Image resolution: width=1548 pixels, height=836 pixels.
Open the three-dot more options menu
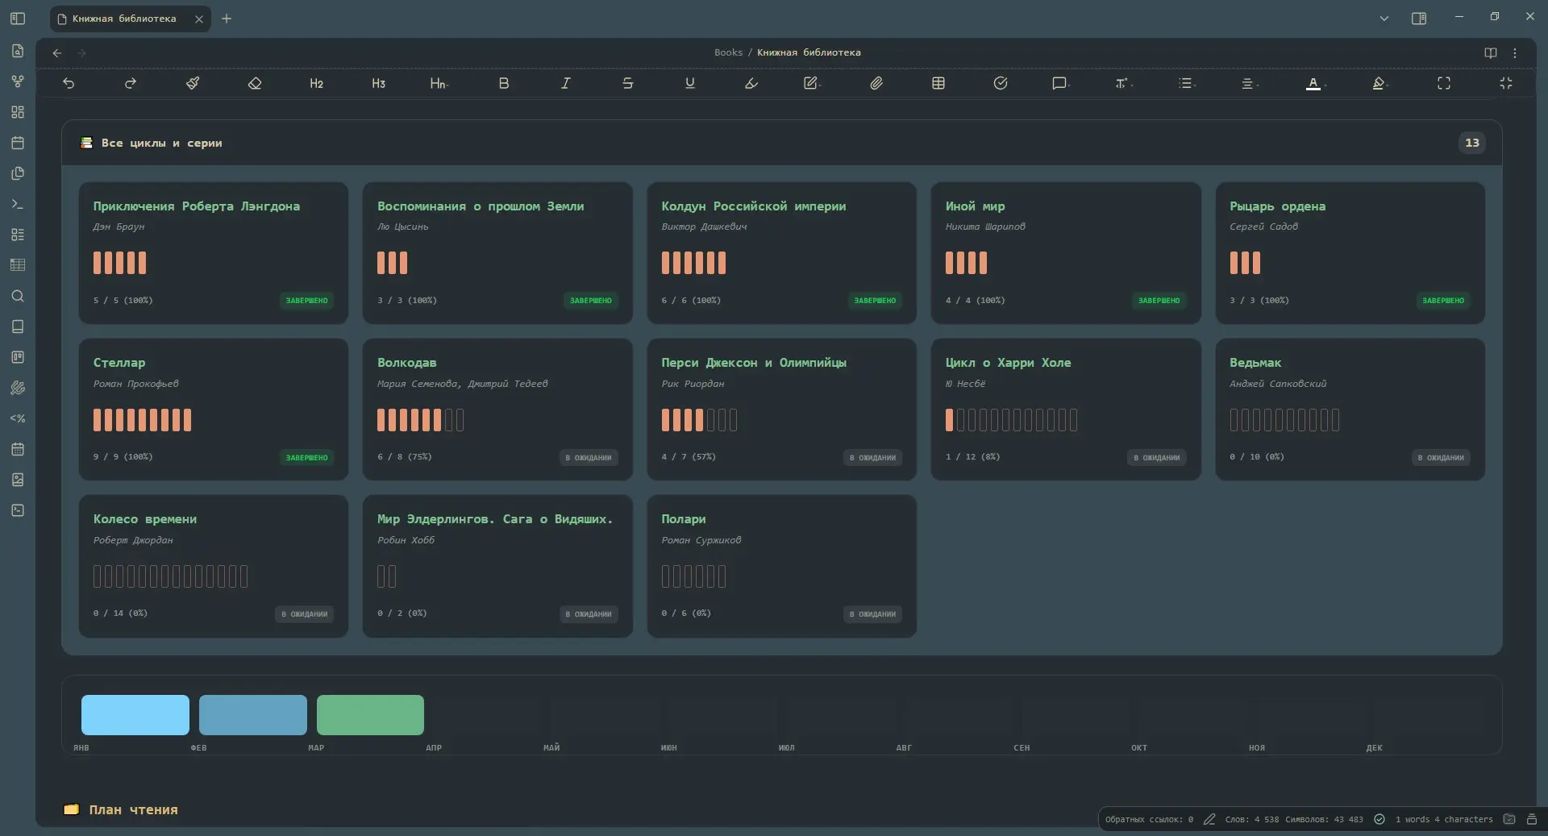(1515, 52)
